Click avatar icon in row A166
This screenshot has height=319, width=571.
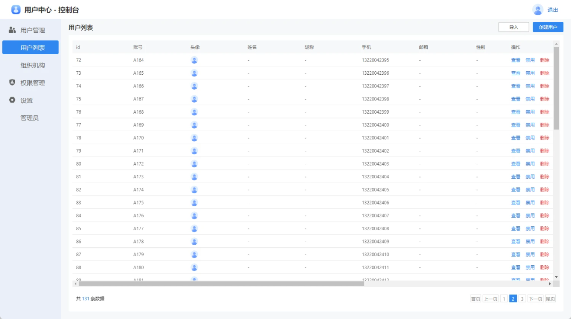tap(194, 86)
